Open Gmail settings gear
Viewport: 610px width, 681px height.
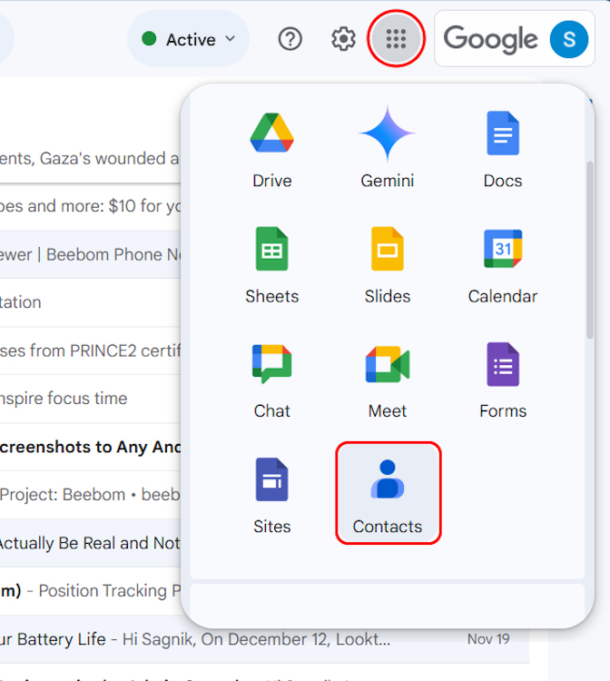[343, 39]
